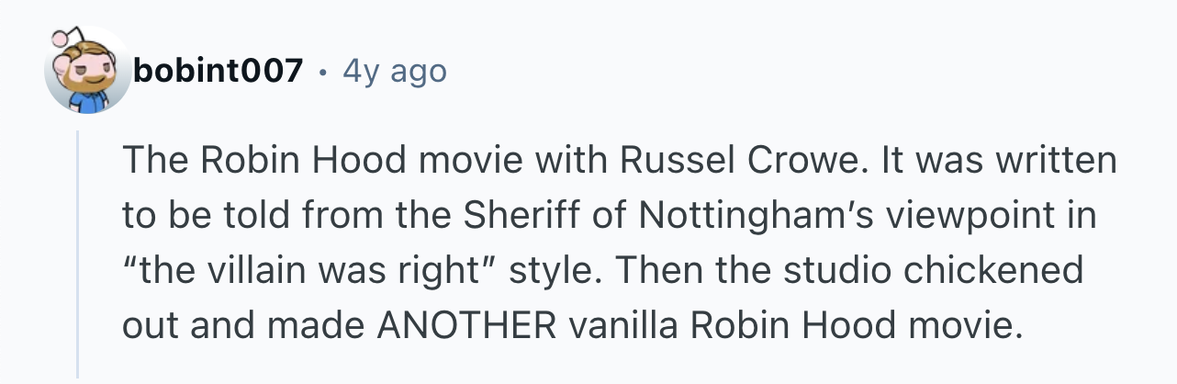Click the dot separator after the username
1177x384 pixels.
pos(323,71)
